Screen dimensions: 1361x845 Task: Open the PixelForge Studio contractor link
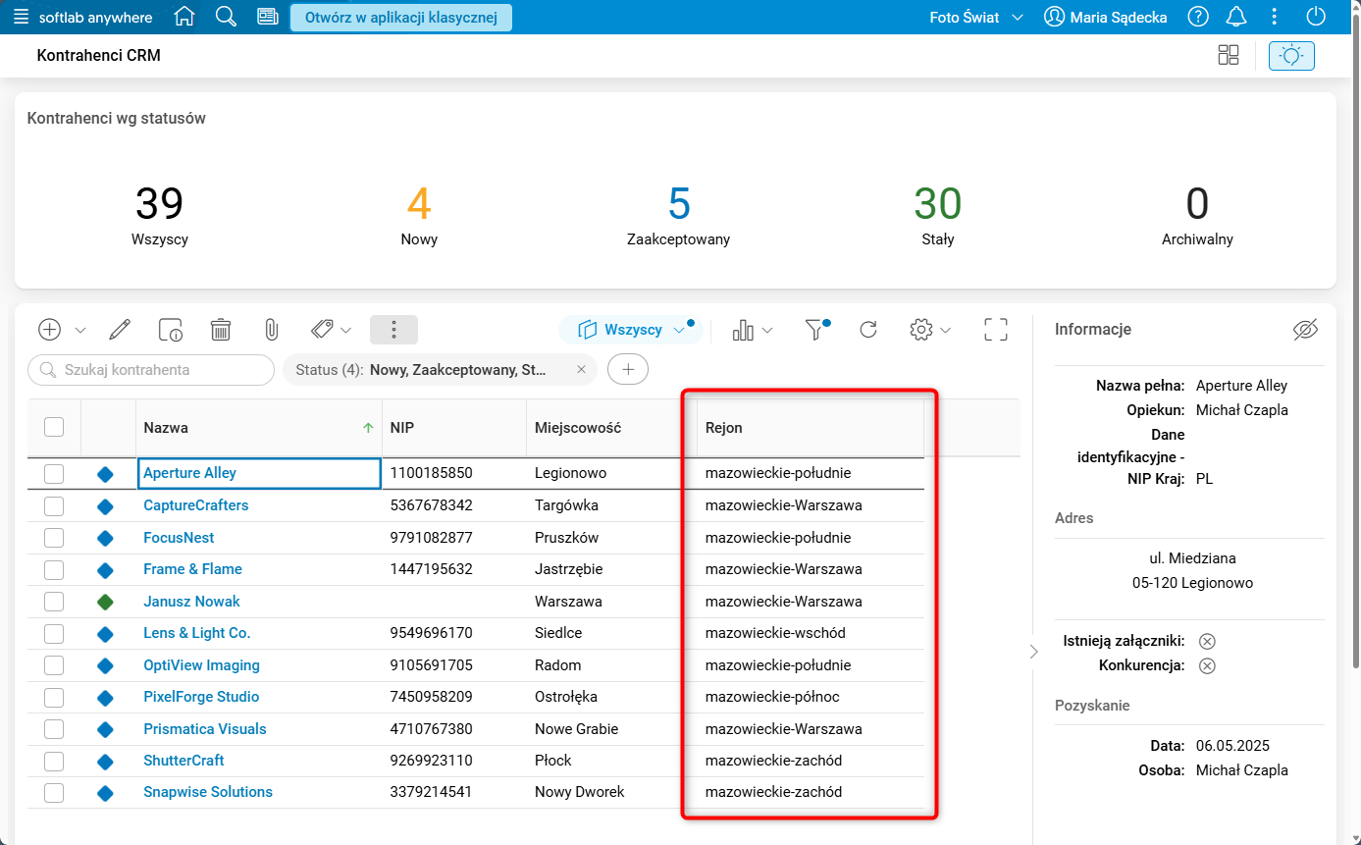point(201,697)
